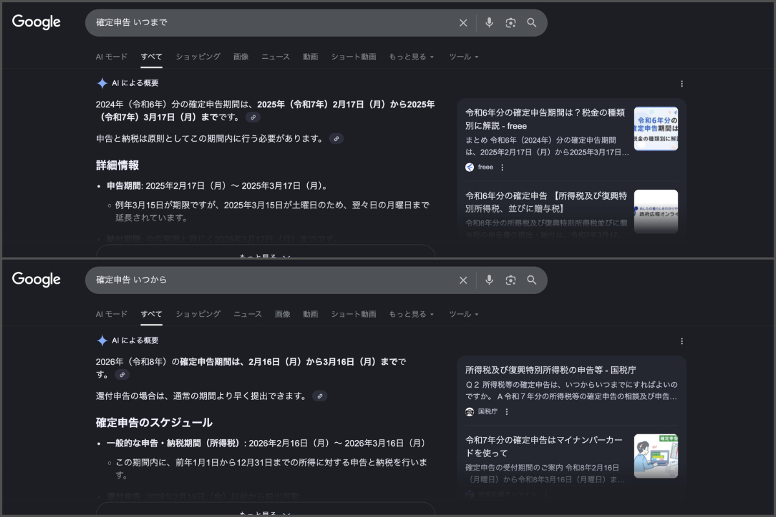Click the link chip after '通常の期間より早く提出できます。'
Viewport: 776px width, 517px height.
pyautogui.click(x=319, y=396)
